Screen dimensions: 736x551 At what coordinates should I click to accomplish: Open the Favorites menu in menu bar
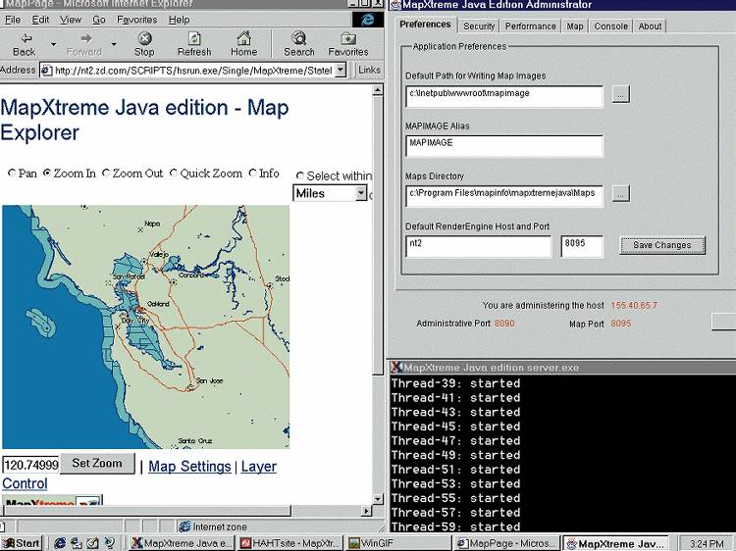point(136,20)
